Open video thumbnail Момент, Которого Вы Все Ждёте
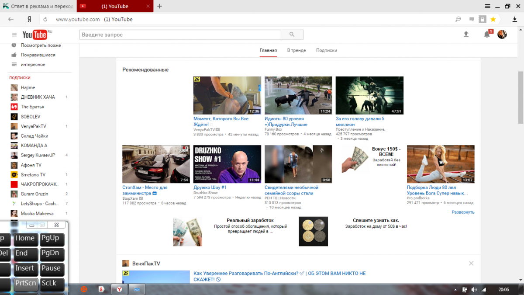 (227, 95)
